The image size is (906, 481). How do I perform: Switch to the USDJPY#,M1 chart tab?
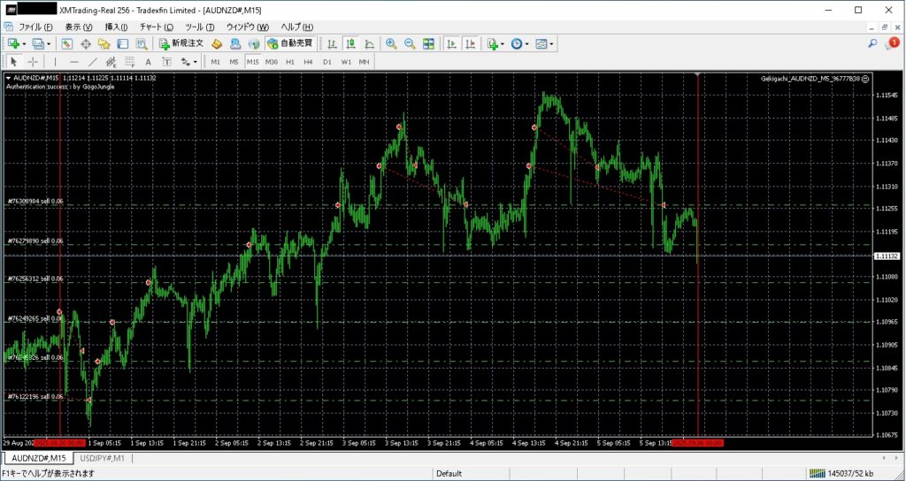point(102,458)
